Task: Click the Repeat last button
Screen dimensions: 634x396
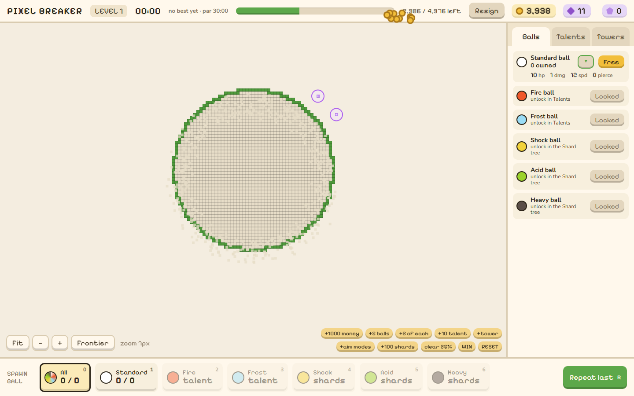Action: pyautogui.click(x=595, y=378)
